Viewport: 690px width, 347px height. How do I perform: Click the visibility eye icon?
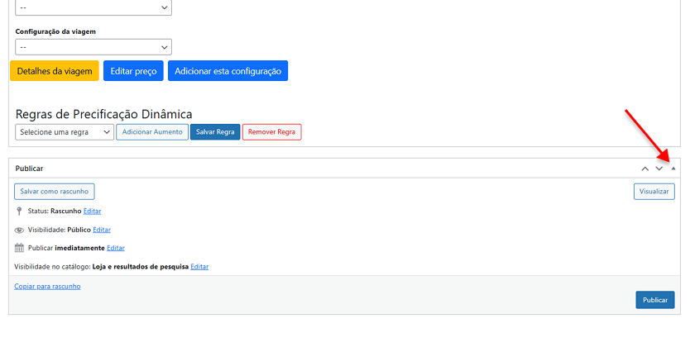(19, 230)
